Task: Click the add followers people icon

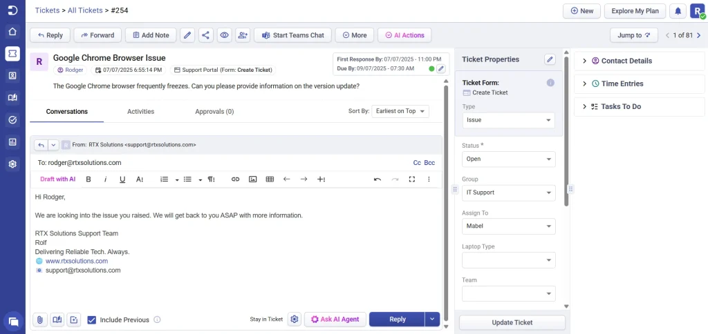Action: pos(243,35)
